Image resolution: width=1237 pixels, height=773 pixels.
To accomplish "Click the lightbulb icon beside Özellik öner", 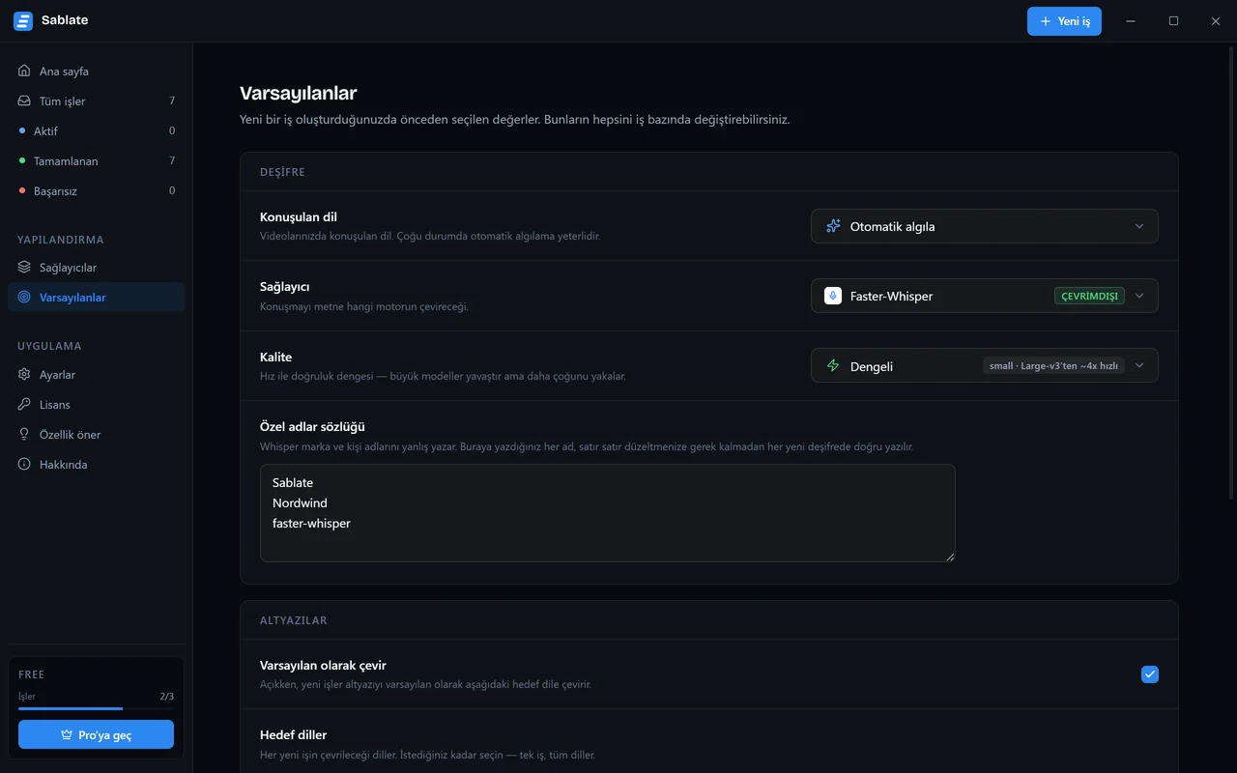I will (x=24, y=434).
